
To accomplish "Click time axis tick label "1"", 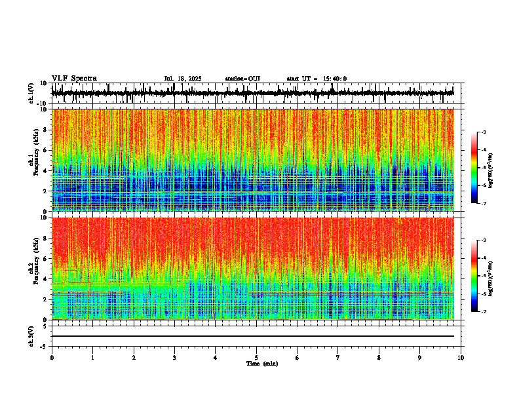I will pyautogui.click(x=92, y=358).
